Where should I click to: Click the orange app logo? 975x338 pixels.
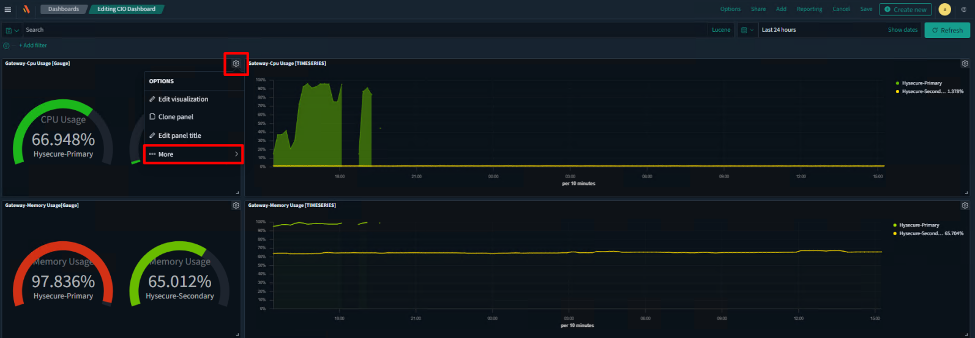(26, 9)
